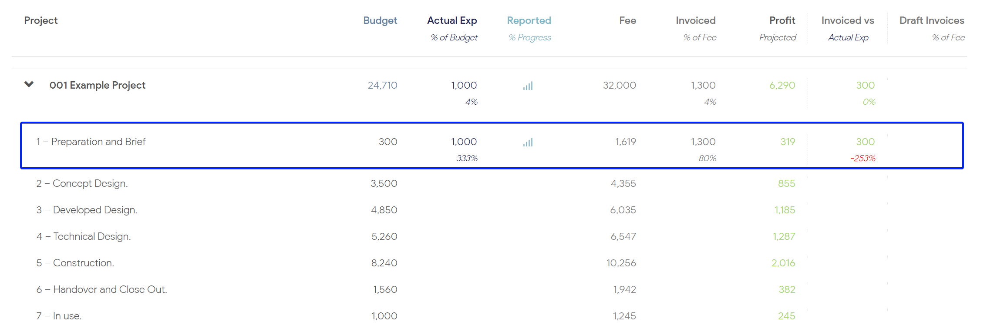Viewport: 987px width, 335px height.
Task: Select the '4 – Technical Design.' stage
Action: pos(84,236)
